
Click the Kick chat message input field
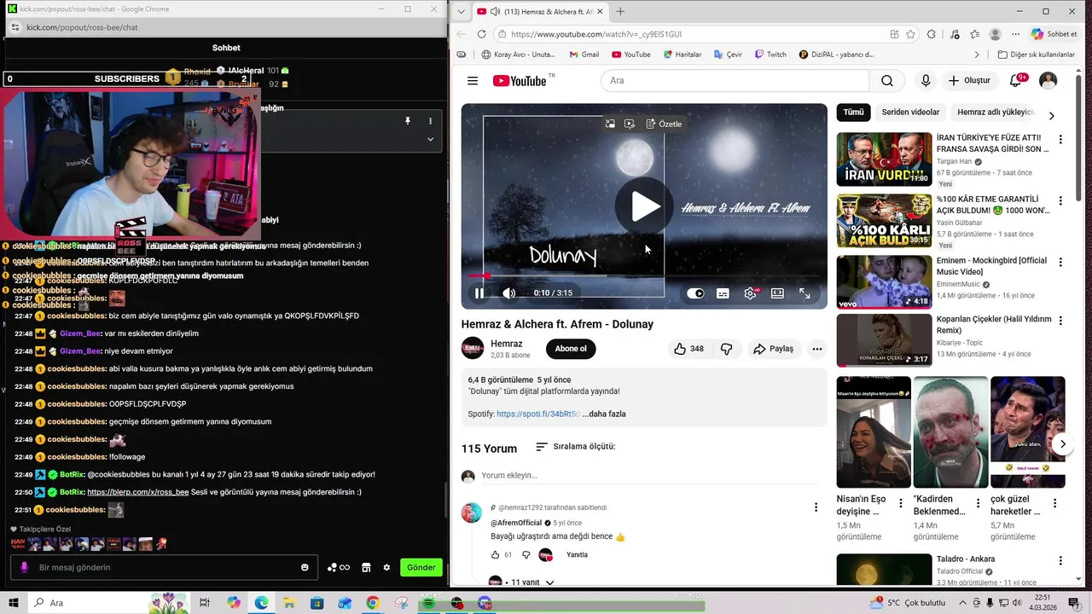click(164, 568)
